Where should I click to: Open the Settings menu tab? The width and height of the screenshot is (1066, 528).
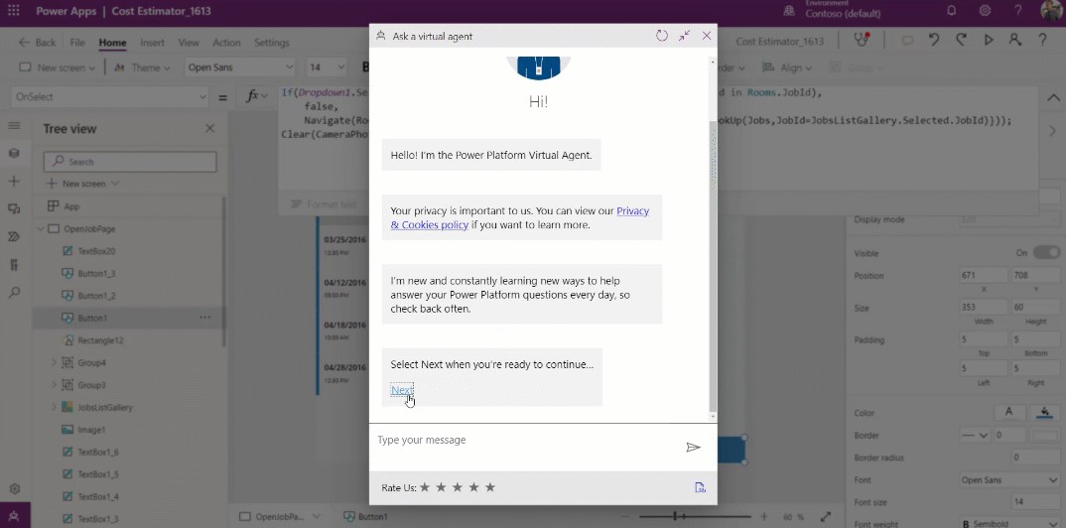[272, 42]
